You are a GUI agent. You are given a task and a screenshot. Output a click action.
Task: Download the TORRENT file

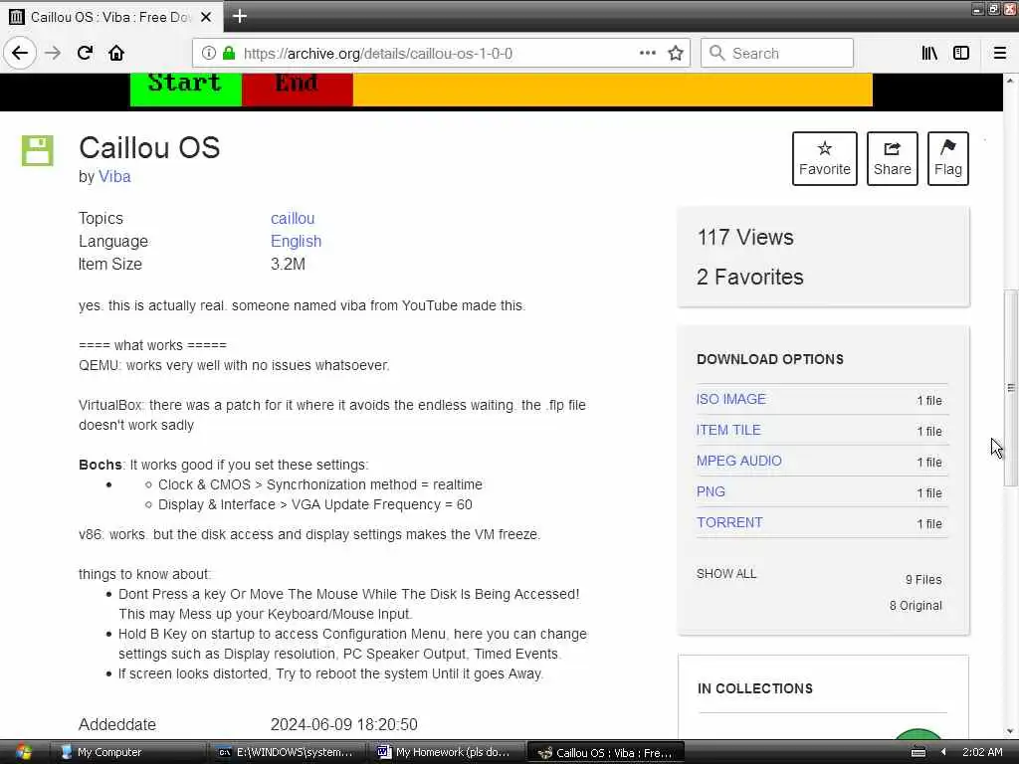click(729, 522)
